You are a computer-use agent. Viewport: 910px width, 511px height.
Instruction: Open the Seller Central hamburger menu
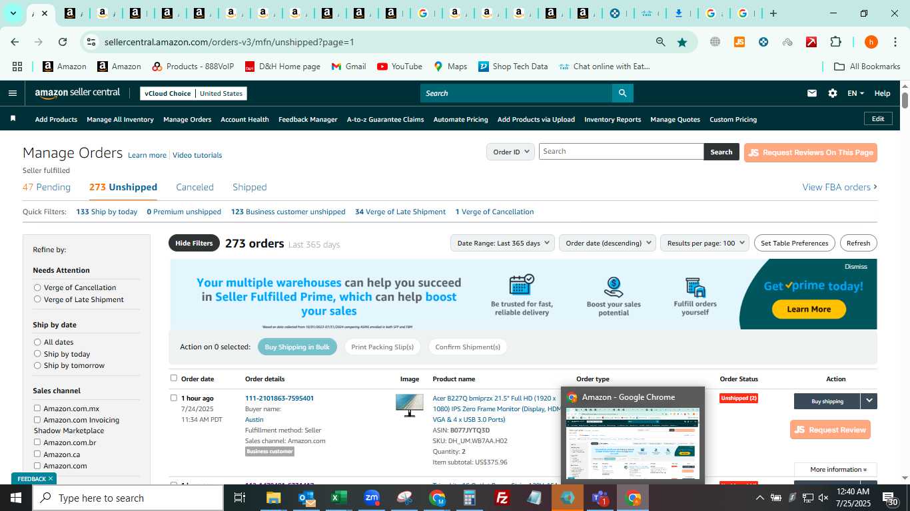point(12,93)
